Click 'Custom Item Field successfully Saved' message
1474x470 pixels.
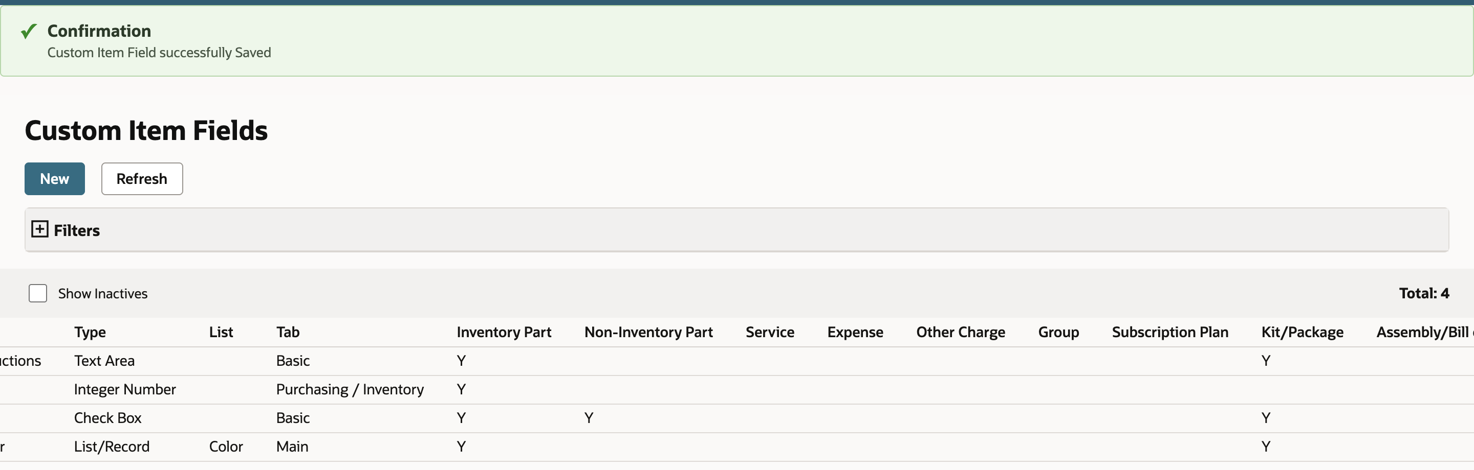[x=159, y=53]
